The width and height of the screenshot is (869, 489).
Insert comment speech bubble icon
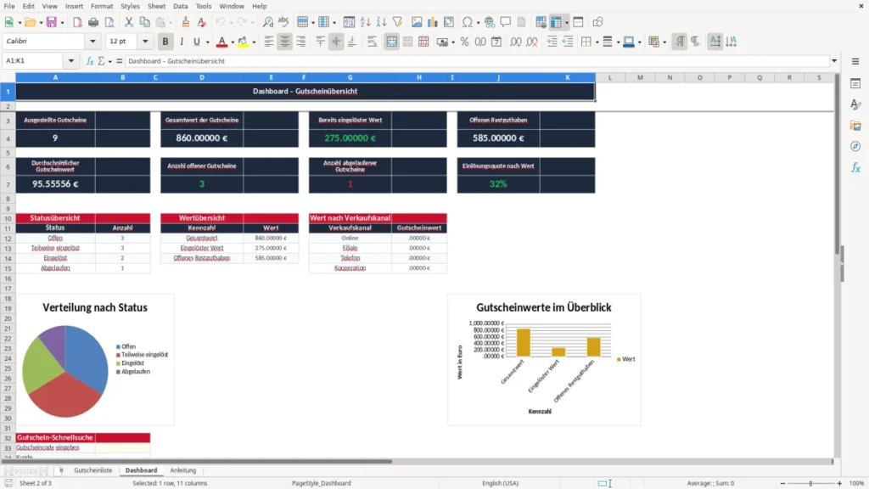[x=506, y=22]
